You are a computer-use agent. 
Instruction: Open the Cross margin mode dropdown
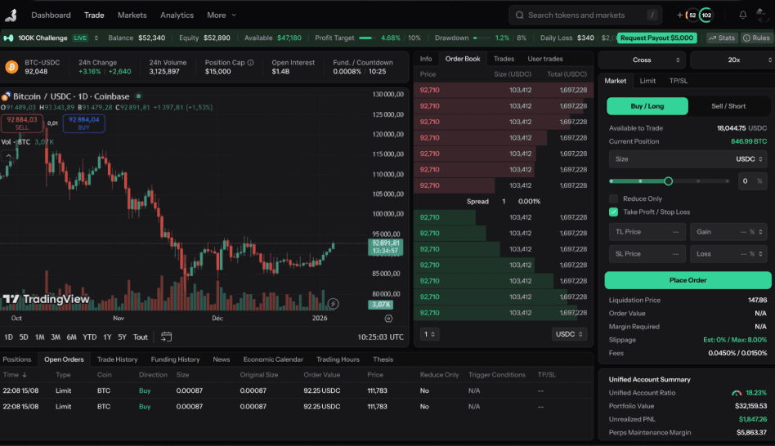point(642,60)
